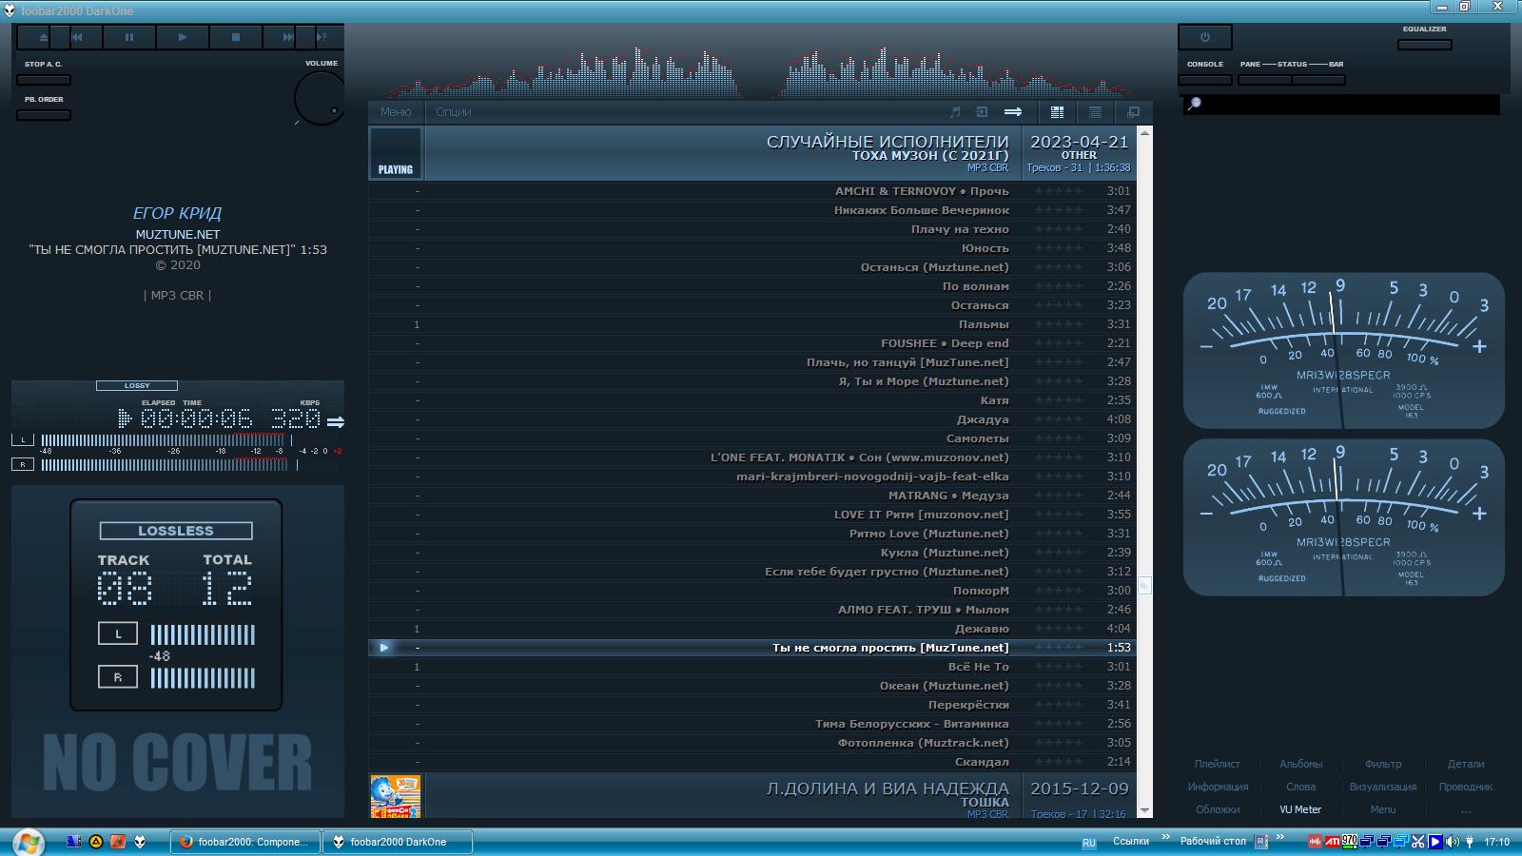This screenshot has height=856, width=1522.
Task: Click the Плейлист link
Action: click(x=1217, y=764)
